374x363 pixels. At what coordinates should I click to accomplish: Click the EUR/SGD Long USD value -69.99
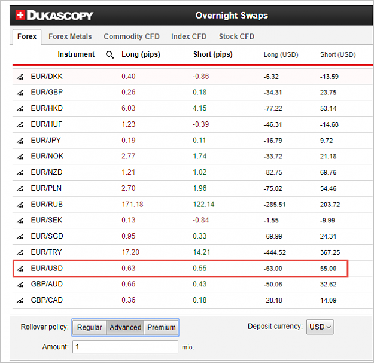click(273, 236)
